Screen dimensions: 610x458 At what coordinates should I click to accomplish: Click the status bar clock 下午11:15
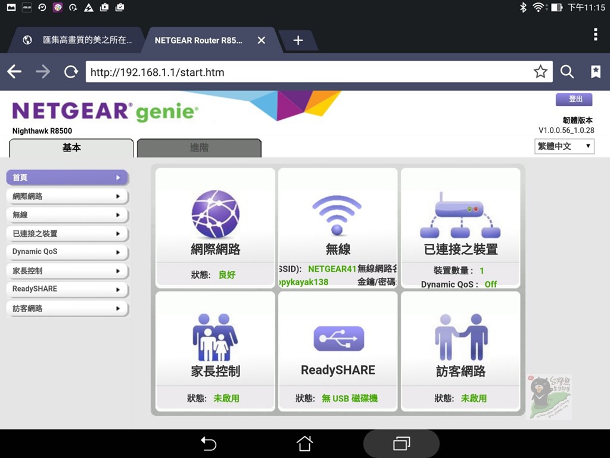coord(586,7)
